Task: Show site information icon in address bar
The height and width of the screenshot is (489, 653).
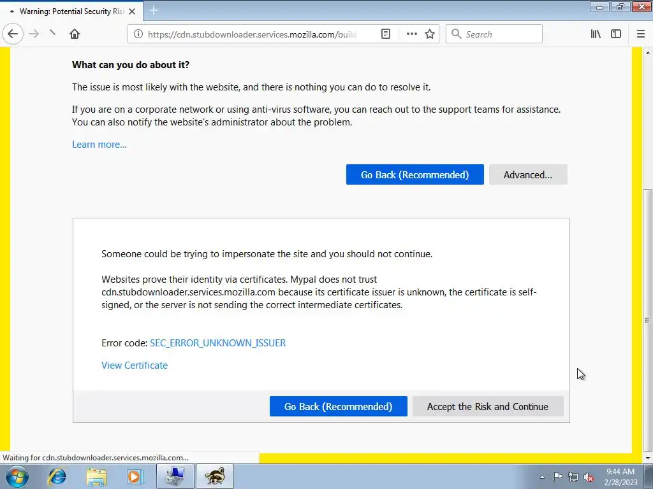Action: point(138,34)
